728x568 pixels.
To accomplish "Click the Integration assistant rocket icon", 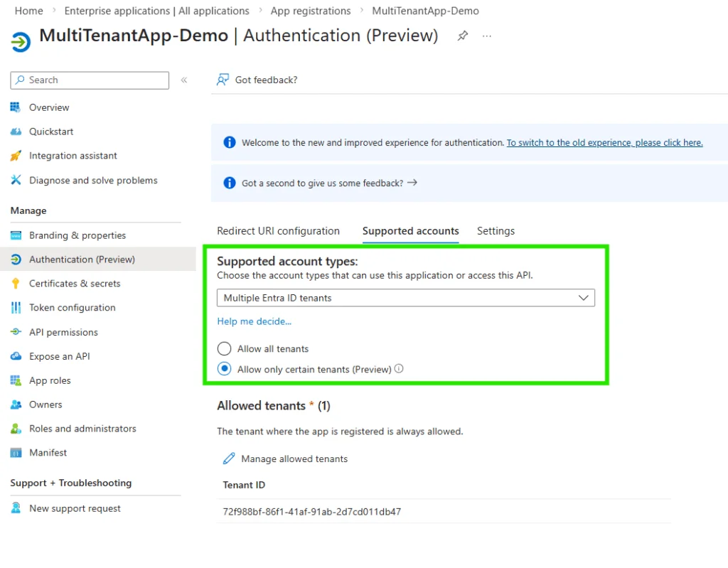I will point(16,156).
